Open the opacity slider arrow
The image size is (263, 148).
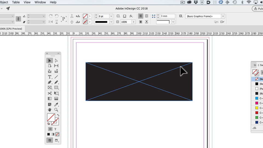pos(133,22)
